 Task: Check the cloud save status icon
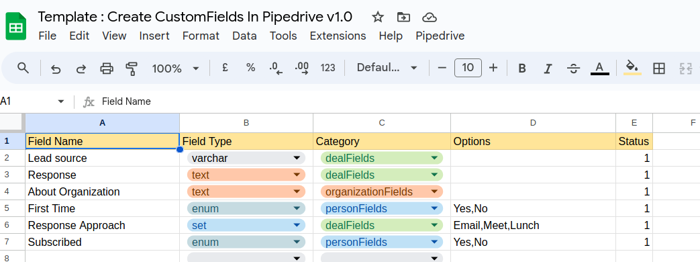point(429,17)
